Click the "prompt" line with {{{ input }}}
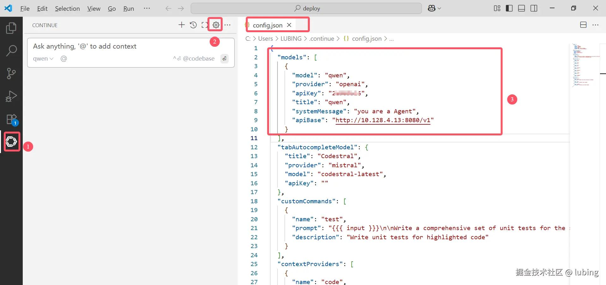 431,228
